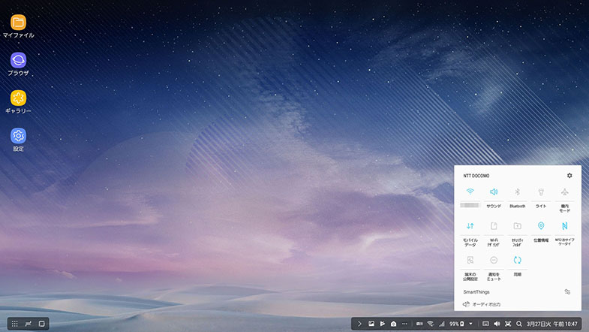Click the home-shaped camera notification icon
The image size is (589, 332).
pyautogui.click(x=393, y=324)
